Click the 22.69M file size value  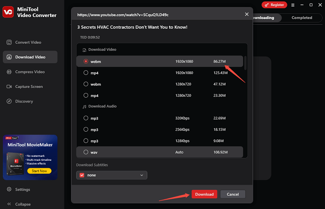click(219, 118)
